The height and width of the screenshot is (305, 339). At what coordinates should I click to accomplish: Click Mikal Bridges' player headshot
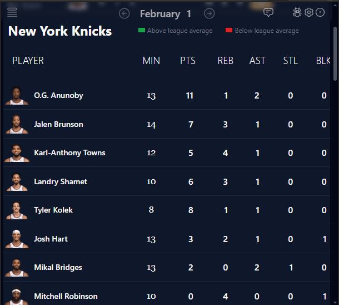click(17, 268)
